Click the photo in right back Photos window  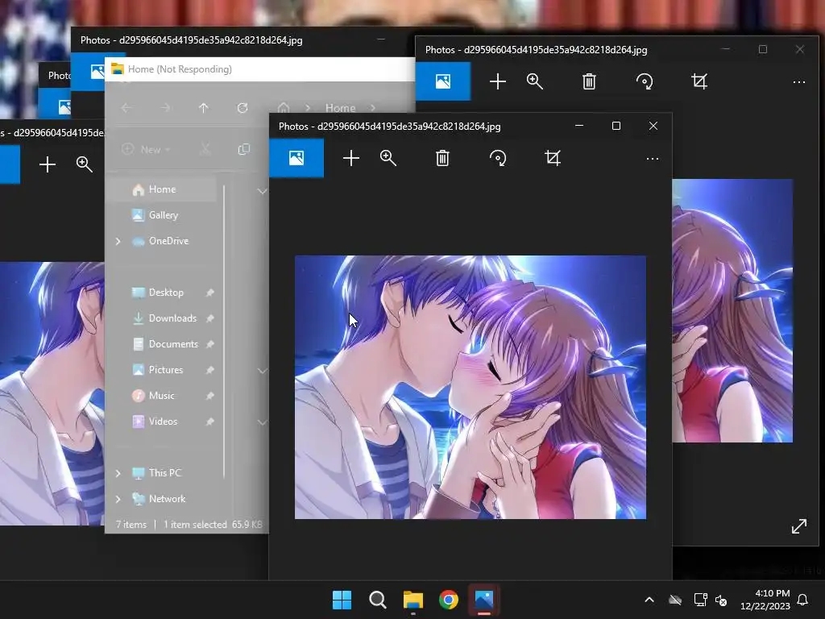pyautogui.click(x=732, y=310)
